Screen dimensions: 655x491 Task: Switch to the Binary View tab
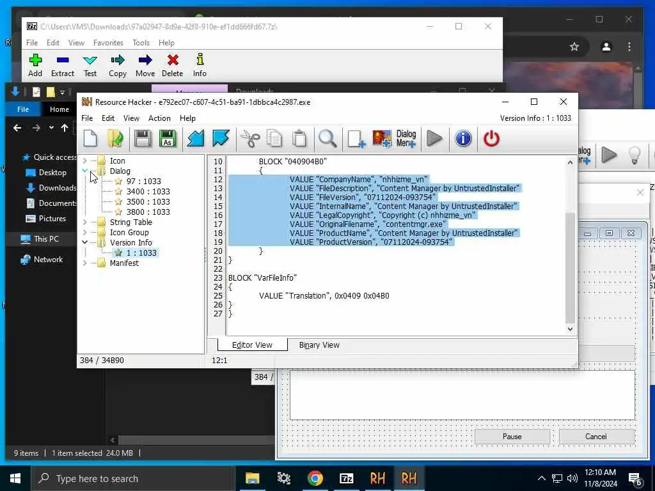[319, 345]
